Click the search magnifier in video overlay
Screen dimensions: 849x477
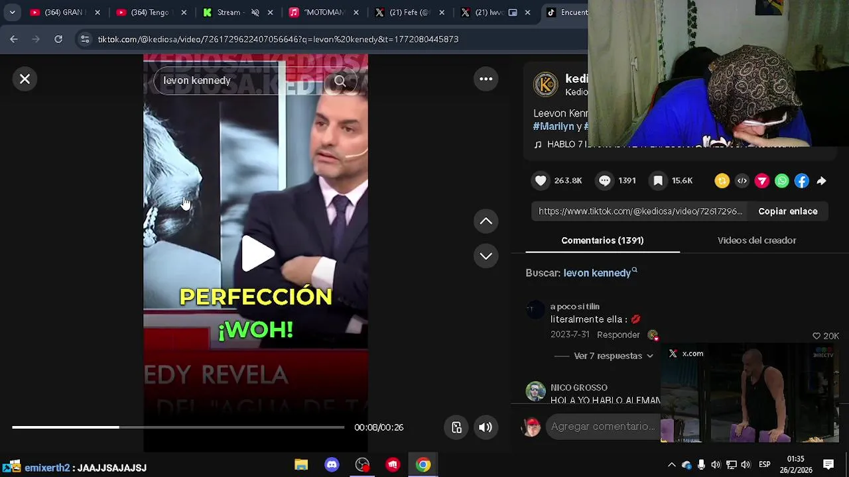(x=340, y=81)
